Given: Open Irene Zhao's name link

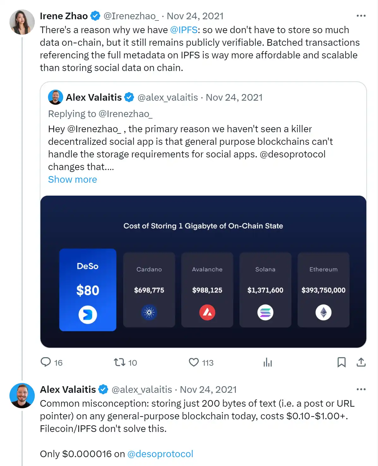Looking at the screenshot, I should tap(64, 16).
